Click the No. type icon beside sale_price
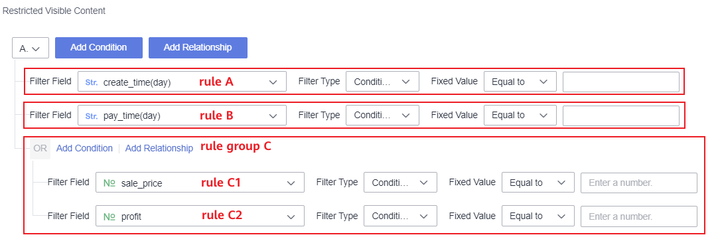The height and width of the screenshot is (243, 720). click(x=109, y=183)
